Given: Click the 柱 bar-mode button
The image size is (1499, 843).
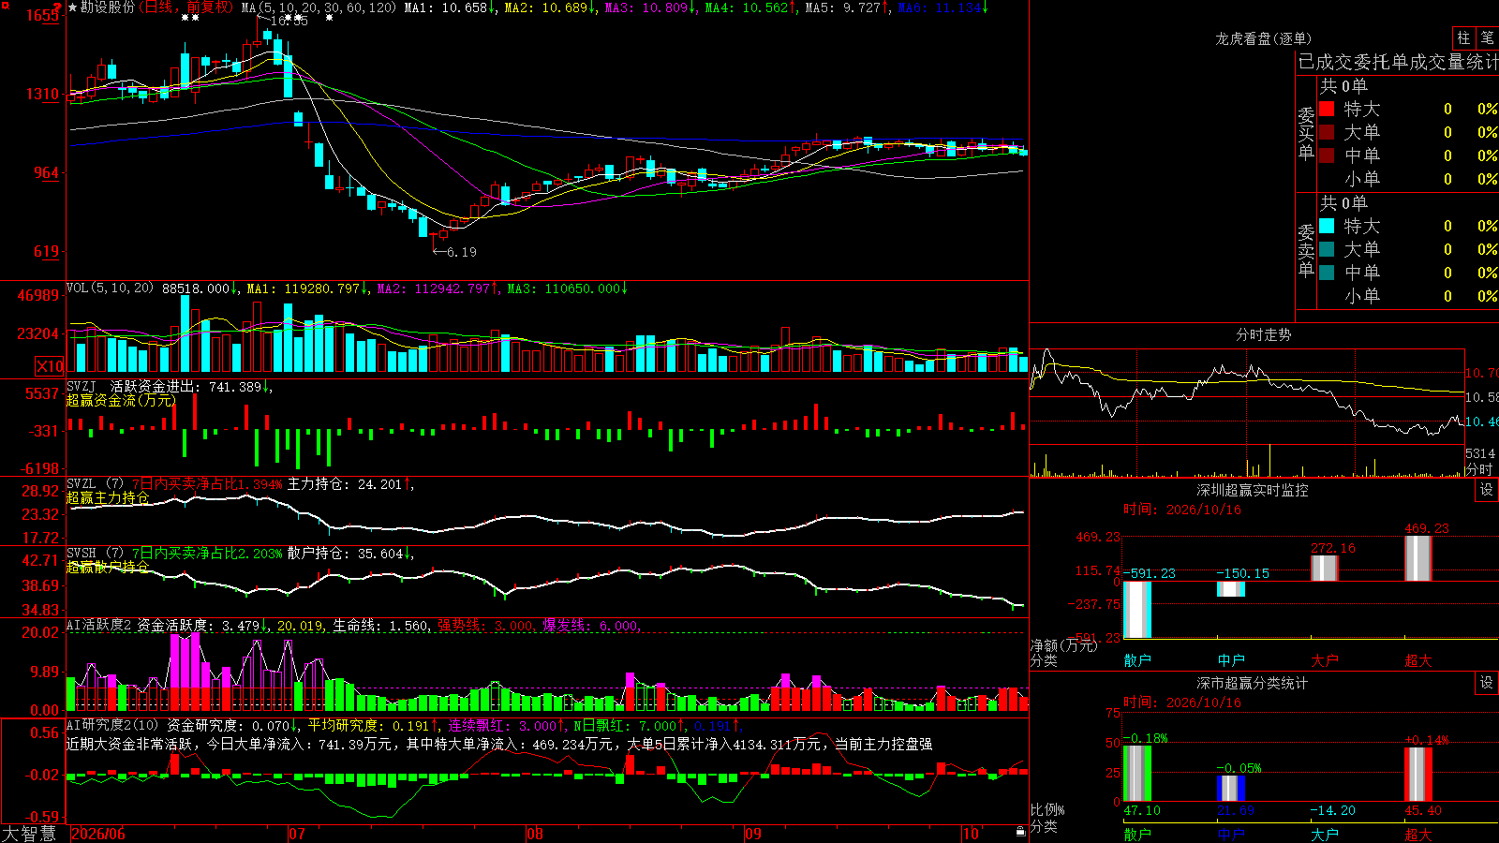Looking at the screenshot, I should click(x=1463, y=38).
